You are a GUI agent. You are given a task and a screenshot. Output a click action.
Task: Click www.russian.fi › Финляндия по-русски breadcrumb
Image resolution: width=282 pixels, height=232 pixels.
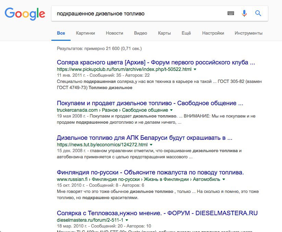138,179
